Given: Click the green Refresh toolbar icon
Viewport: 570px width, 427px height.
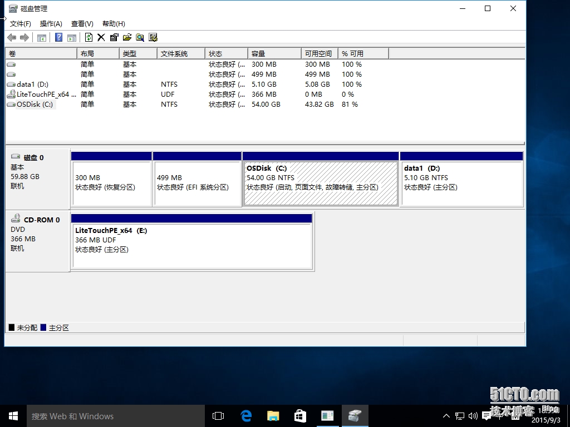Looking at the screenshot, I should click(89, 37).
